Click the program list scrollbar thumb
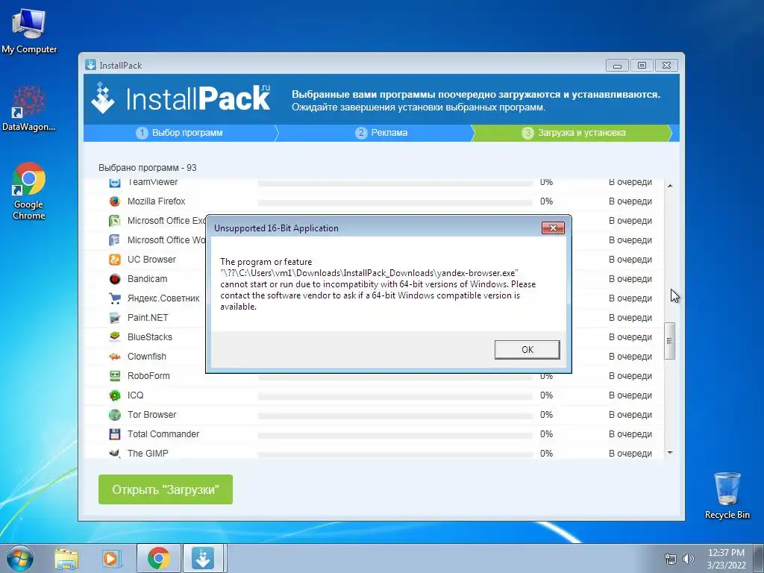 tap(670, 340)
